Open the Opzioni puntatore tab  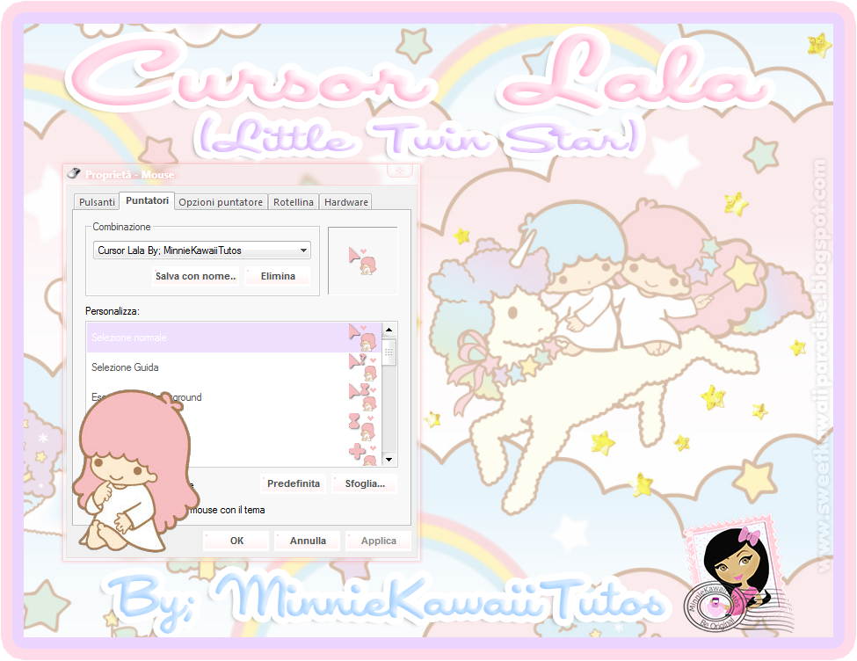pyautogui.click(x=220, y=201)
